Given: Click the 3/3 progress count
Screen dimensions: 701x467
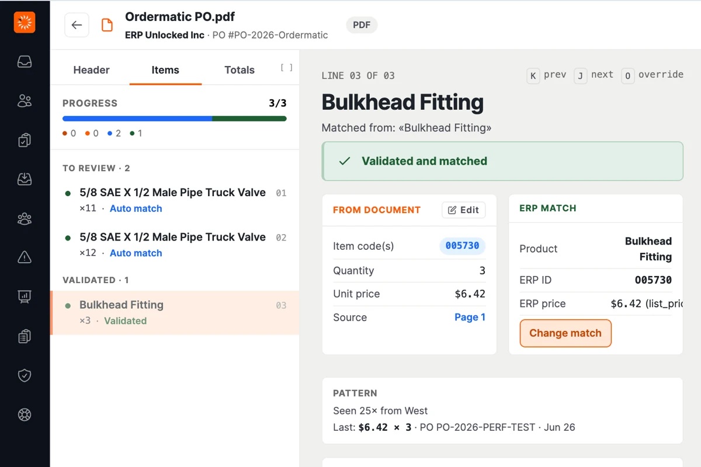Looking at the screenshot, I should (277, 103).
